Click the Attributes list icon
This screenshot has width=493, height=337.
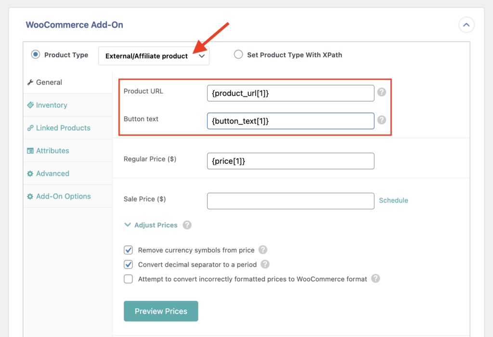coord(31,150)
